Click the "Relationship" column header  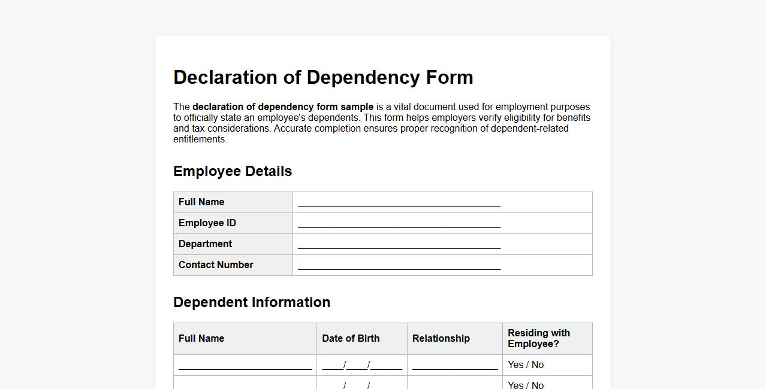pos(441,338)
